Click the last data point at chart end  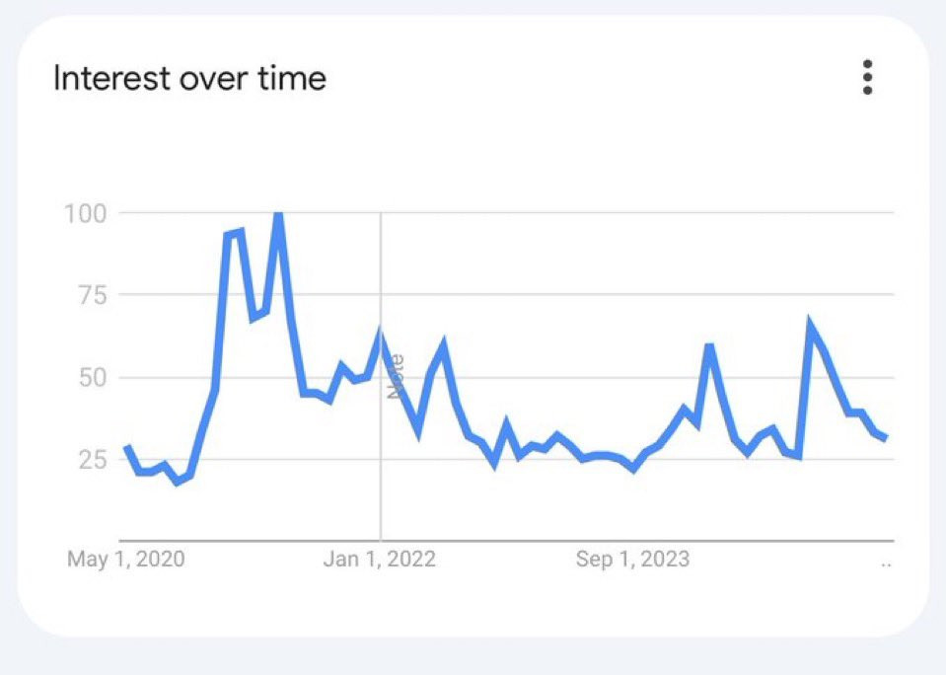tap(885, 437)
